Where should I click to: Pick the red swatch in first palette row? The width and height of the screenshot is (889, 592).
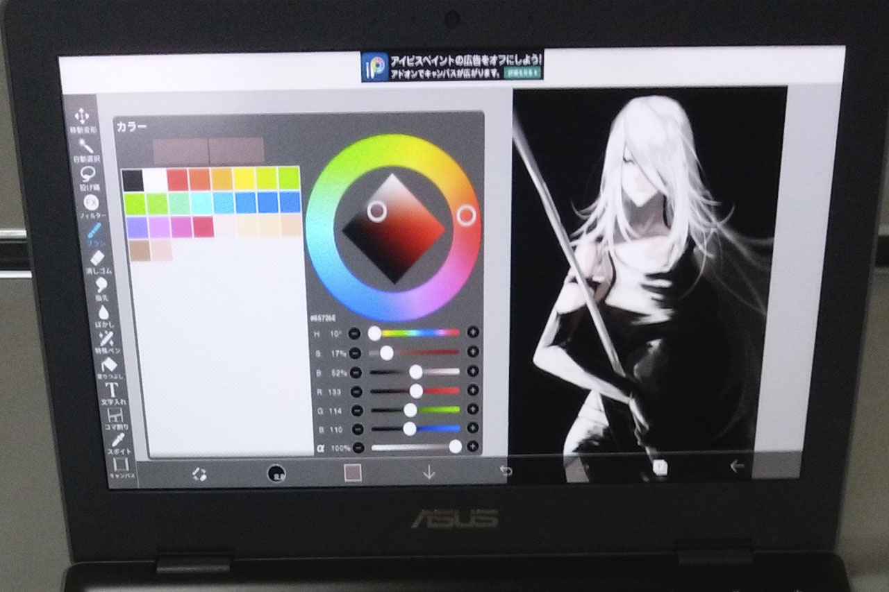pyautogui.click(x=177, y=180)
